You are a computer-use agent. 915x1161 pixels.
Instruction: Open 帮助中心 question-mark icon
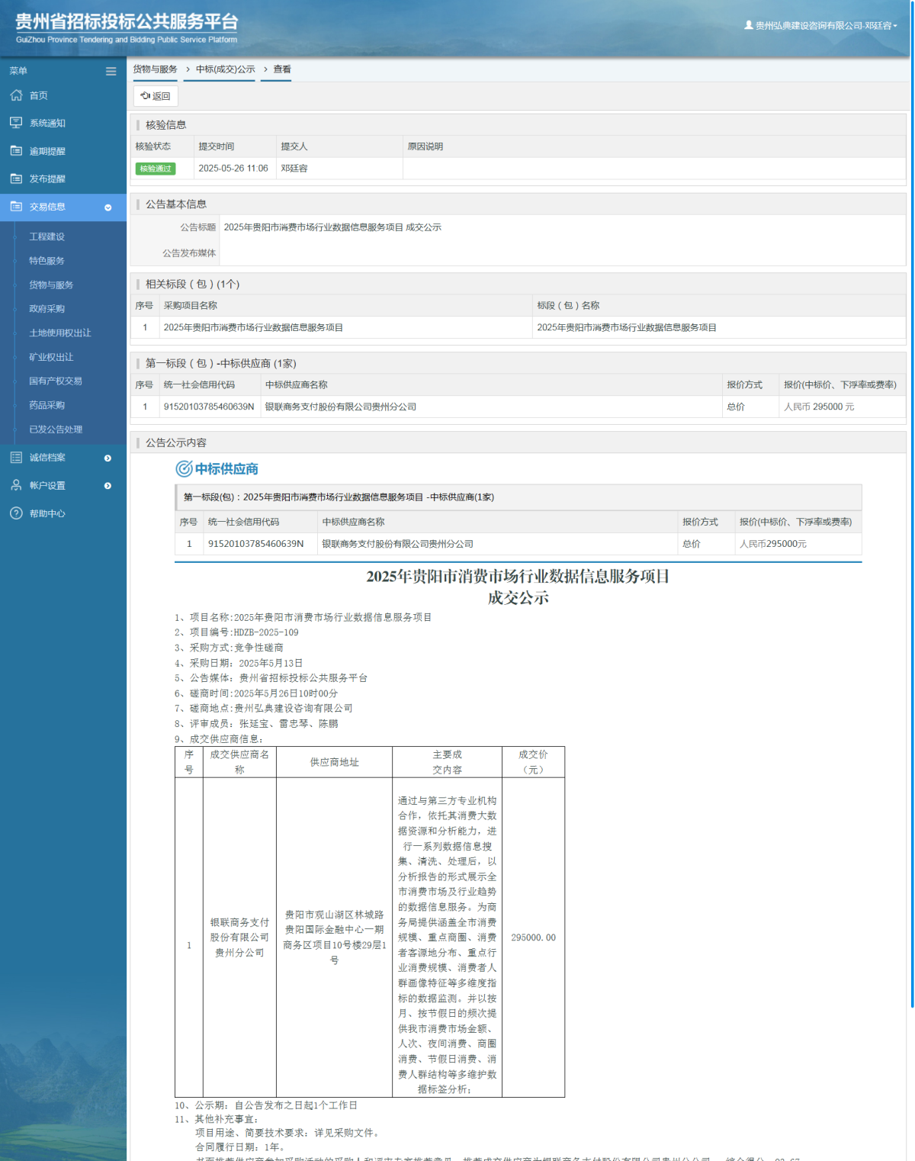[x=16, y=513]
